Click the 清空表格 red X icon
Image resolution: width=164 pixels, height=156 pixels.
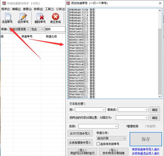click(55, 17)
